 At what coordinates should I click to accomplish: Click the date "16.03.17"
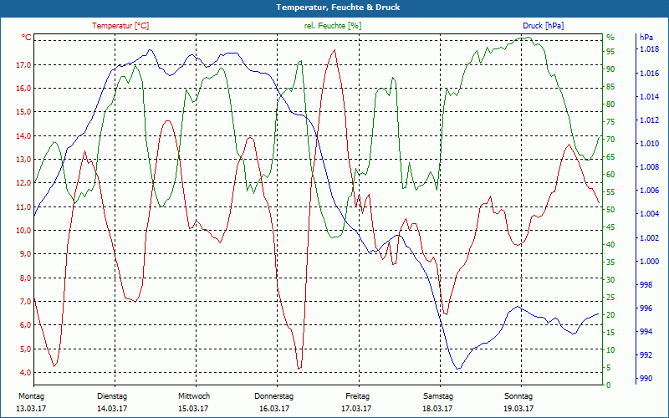[274, 409]
